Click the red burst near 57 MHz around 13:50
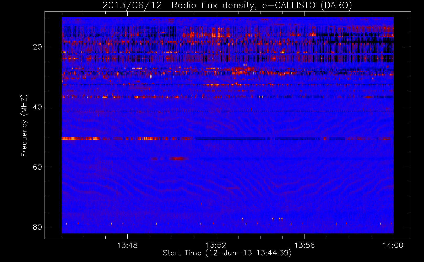Screen dimensions: 424x262 [x=179, y=159]
